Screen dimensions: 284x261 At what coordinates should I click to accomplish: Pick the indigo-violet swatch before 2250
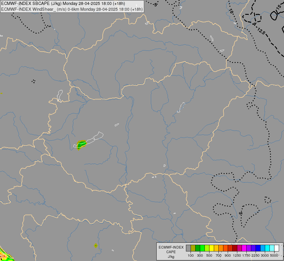pos(253,248)
